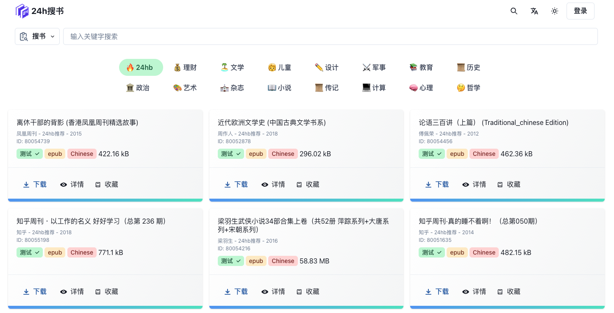Open the 小说 category
Screen dimensions: 614x313
[x=280, y=88]
